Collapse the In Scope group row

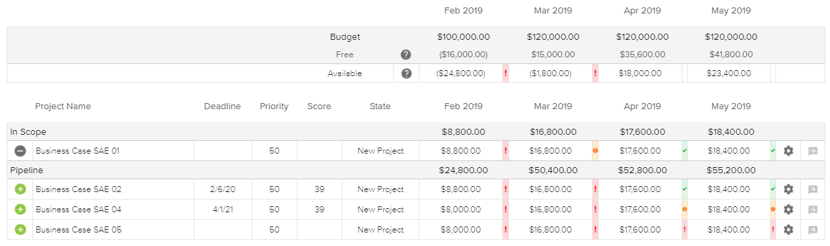click(416, 132)
